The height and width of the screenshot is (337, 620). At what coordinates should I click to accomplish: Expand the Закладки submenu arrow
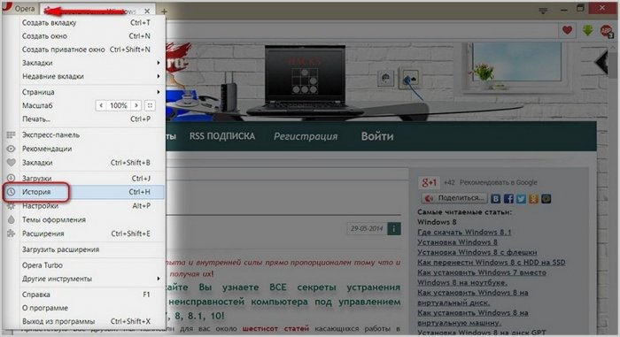(159, 63)
